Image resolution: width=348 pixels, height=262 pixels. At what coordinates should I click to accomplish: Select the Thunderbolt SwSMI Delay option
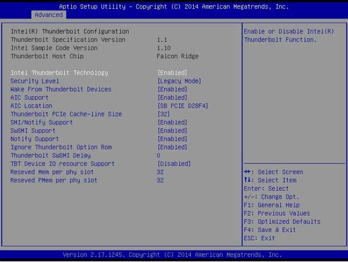coord(50,155)
